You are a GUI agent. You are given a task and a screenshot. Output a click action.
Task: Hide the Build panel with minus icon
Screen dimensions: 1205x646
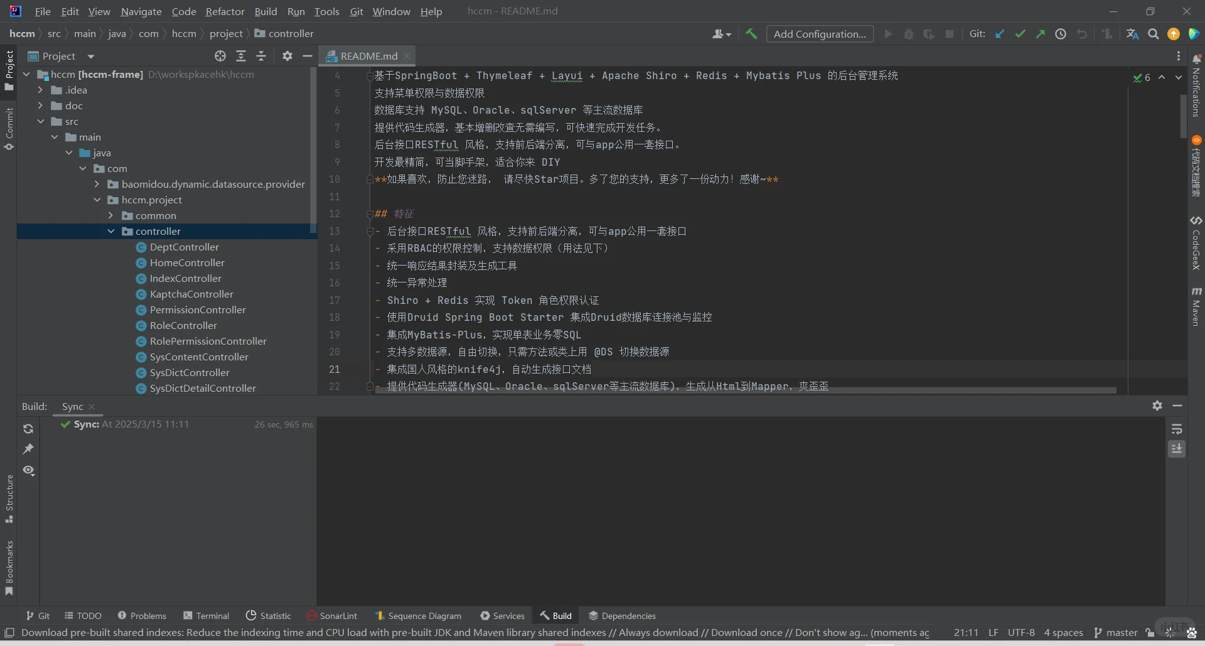pyautogui.click(x=1177, y=406)
